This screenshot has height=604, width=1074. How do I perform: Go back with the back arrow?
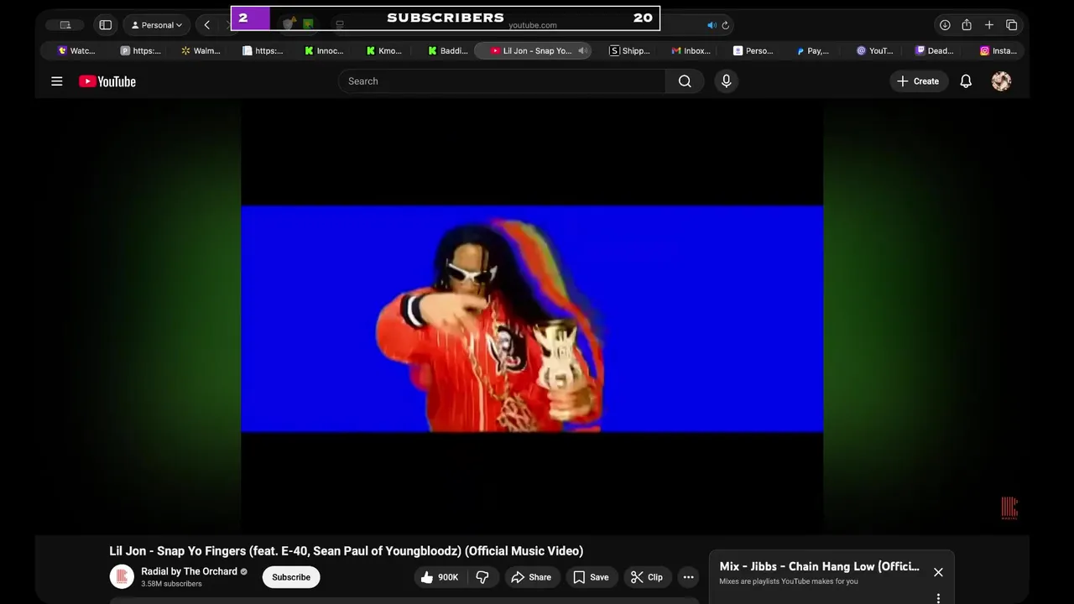207,25
